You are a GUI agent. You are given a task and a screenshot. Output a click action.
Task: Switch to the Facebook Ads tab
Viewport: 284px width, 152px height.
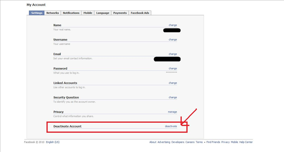point(140,13)
